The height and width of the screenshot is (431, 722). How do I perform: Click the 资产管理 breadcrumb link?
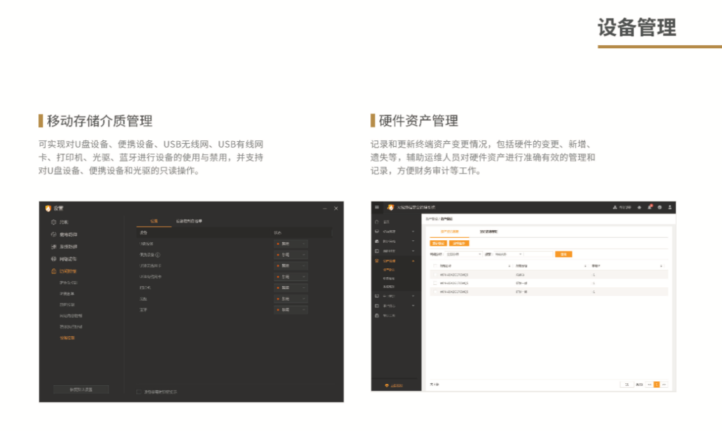431,219
